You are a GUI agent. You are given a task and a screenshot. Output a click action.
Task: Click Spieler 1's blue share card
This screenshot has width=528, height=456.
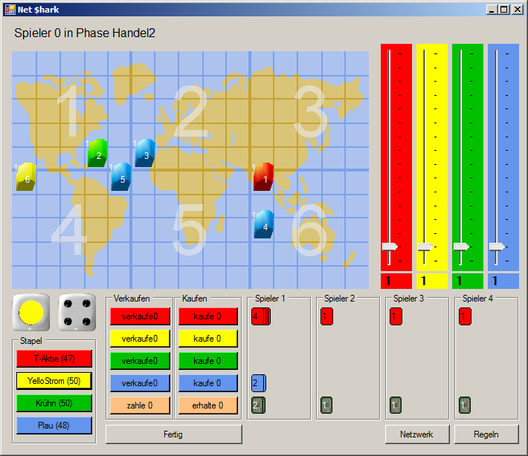pyautogui.click(x=257, y=383)
